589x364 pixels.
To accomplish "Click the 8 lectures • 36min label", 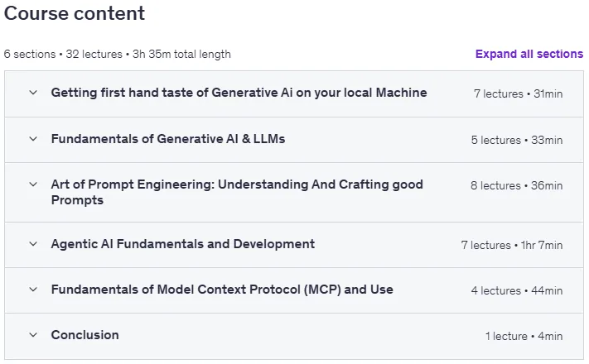I will pyautogui.click(x=516, y=185).
